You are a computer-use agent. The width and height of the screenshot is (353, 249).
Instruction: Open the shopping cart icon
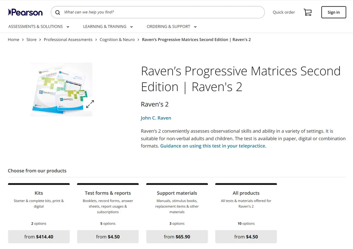[x=307, y=12]
